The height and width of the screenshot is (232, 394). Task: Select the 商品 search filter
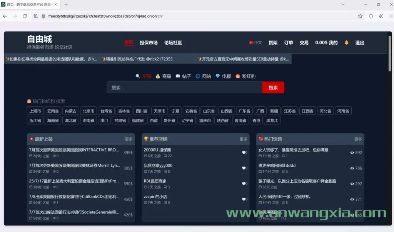point(163,76)
